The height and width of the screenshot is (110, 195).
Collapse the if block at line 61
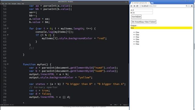point(8,35)
